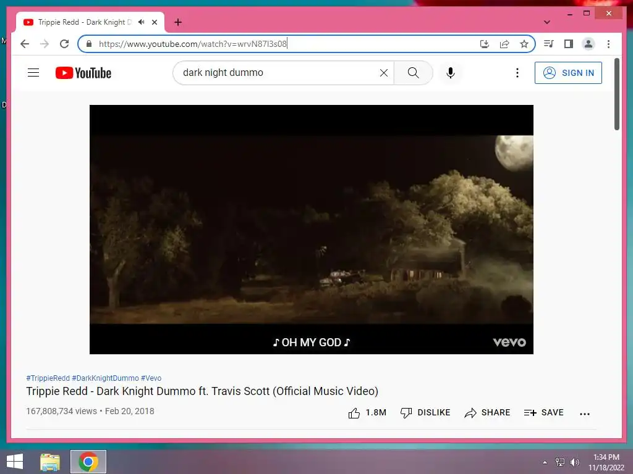Open the Chrome side panel
The height and width of the screenshot is (474, 633).
[569, 44]
